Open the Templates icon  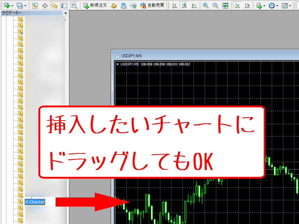pyautogui.click(x=285, y=6)
